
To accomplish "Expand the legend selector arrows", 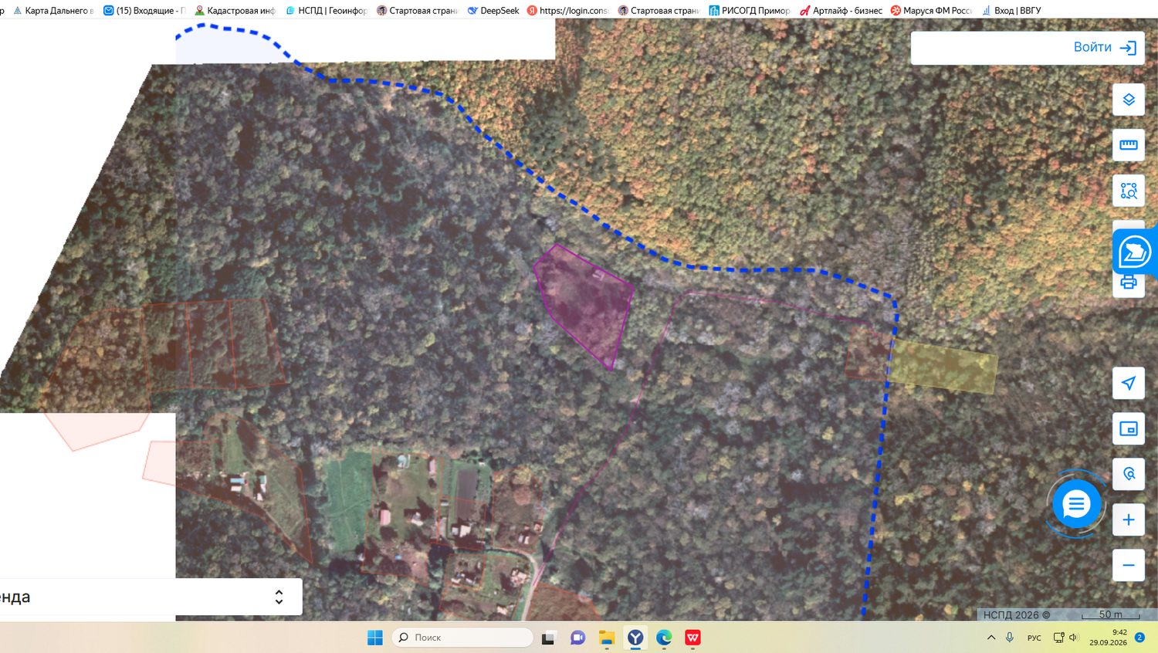I will [x=279, y=597].
